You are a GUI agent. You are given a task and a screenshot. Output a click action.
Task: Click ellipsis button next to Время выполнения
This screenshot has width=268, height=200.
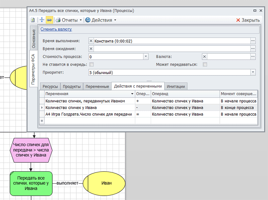(253, 41)
